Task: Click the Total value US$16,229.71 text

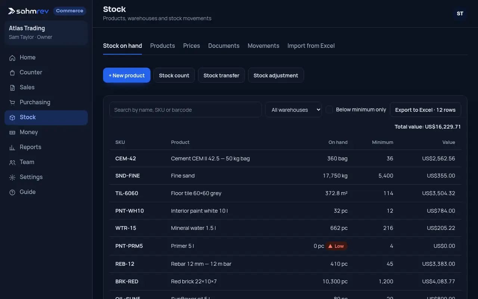Action: 428,127
